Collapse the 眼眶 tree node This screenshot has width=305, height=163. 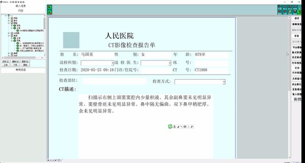[x=9, y=23]
